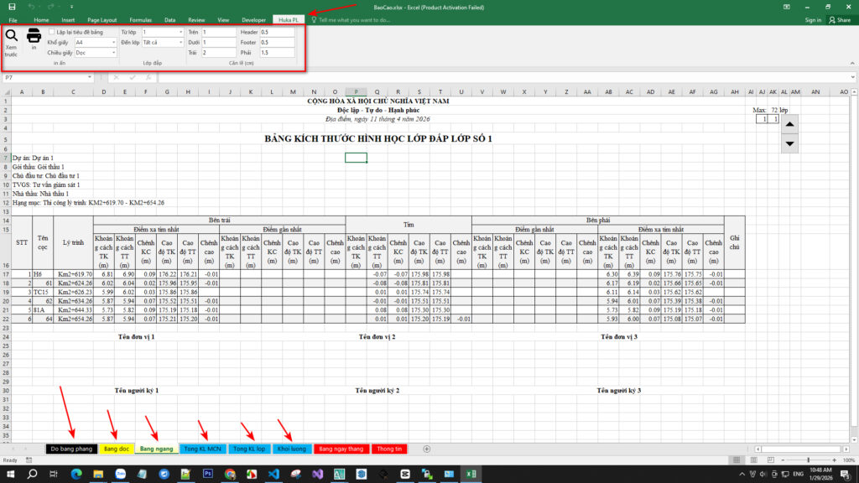This screenshot has width=859, height=483.
Task: Click the In printer icon
Action: pos(34,36)
